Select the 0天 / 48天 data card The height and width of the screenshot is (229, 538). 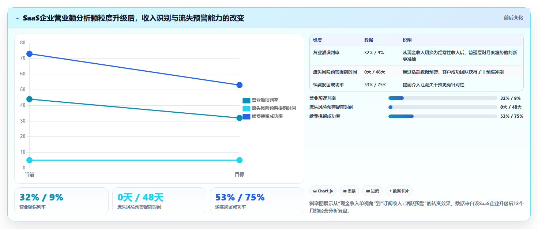coord(159,201)
